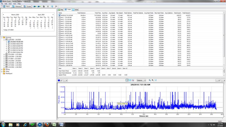Select the 3/4/2010 4:48:23 PM activity

click(17, 44)
